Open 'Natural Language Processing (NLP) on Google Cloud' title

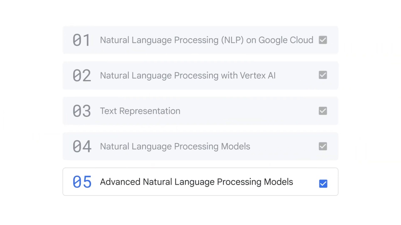[206, 40]
